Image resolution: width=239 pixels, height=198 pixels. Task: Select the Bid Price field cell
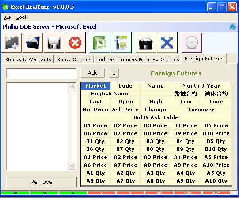pos(95,110)
